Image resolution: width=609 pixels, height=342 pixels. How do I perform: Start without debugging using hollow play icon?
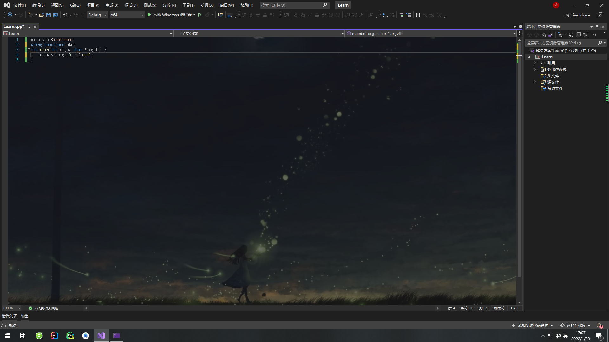point(200,15)
